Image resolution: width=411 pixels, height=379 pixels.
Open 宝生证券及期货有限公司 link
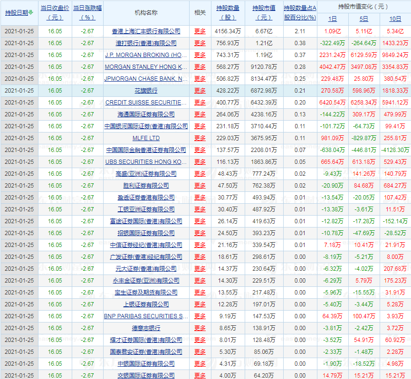(146, 293)
